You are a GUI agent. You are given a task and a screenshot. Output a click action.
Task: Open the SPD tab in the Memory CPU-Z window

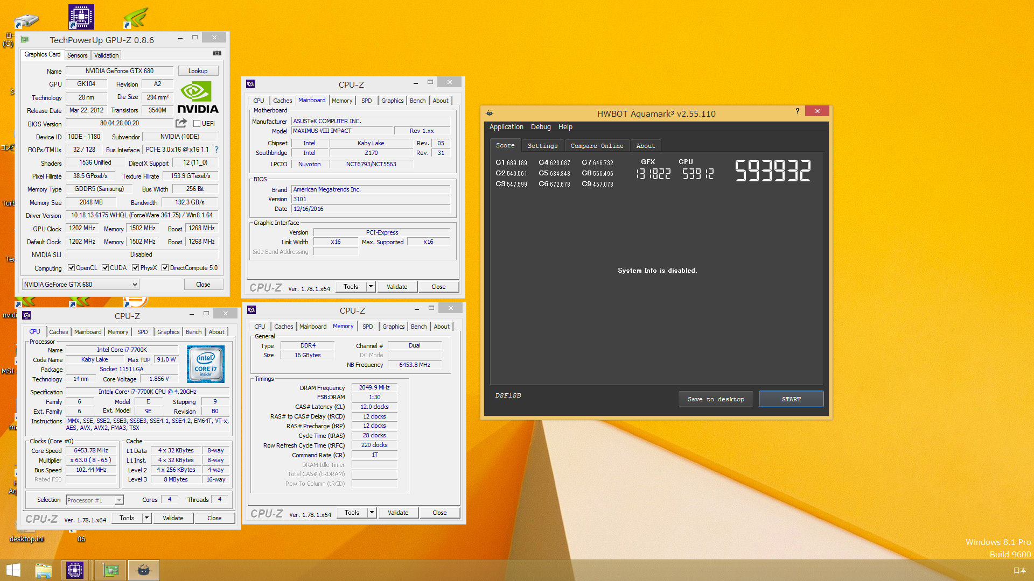[367, 327]
